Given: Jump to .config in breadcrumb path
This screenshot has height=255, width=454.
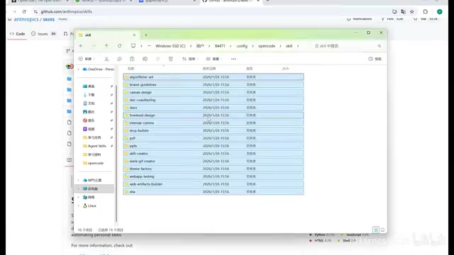Looking at the screenshot, I should click(242, 46).
